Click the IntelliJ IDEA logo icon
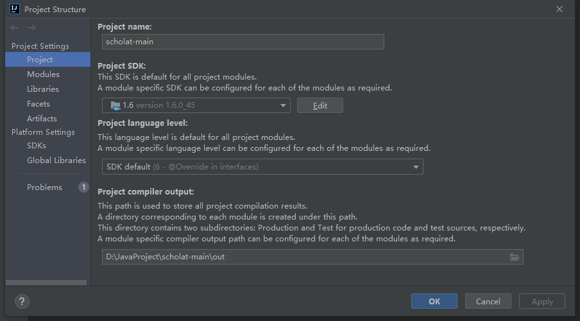 pos(14,9)
